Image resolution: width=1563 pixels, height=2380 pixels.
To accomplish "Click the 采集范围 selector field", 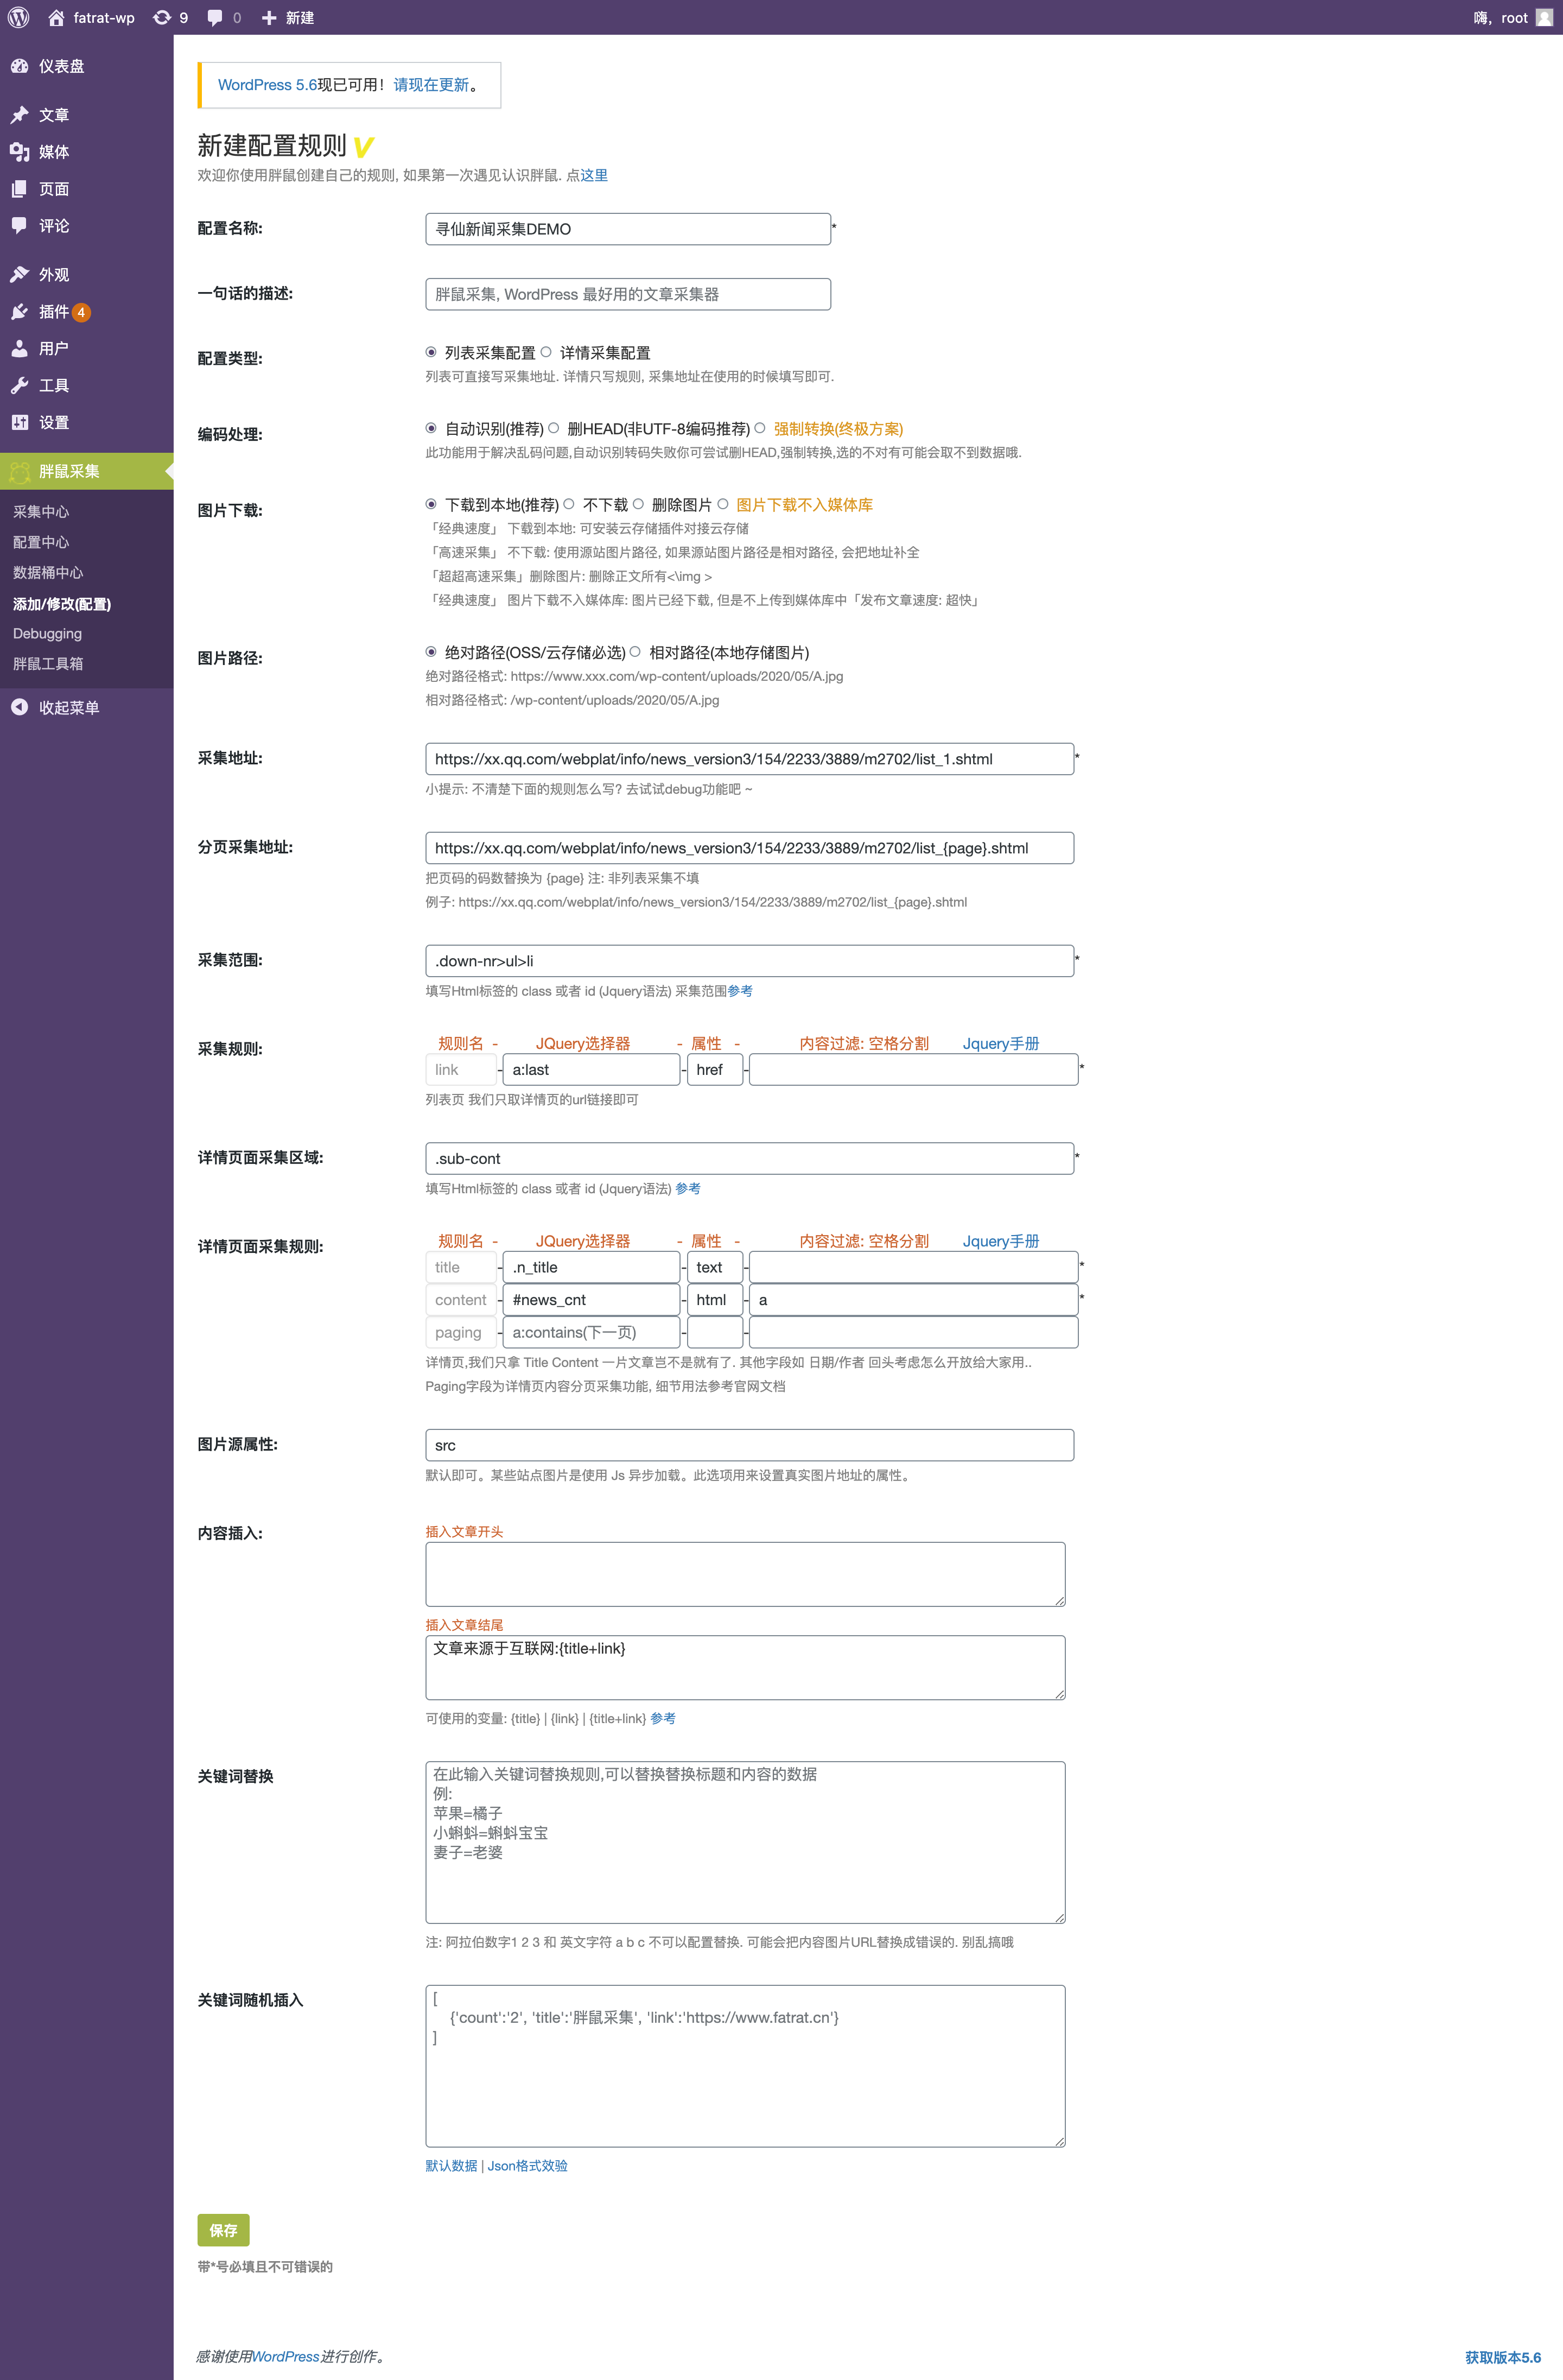I will point(749,961).
